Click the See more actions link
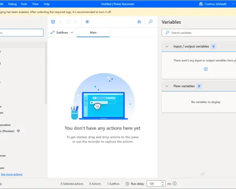Screen dimensions: 236x189 (x=11, y=174)
